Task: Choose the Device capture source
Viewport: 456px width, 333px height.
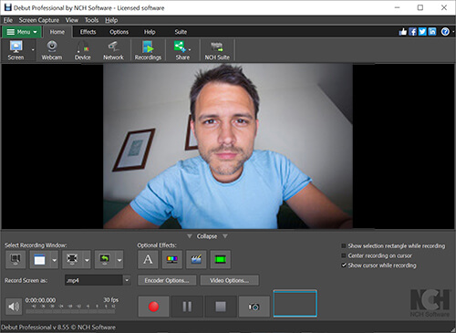Action: (x=83, y=50)
